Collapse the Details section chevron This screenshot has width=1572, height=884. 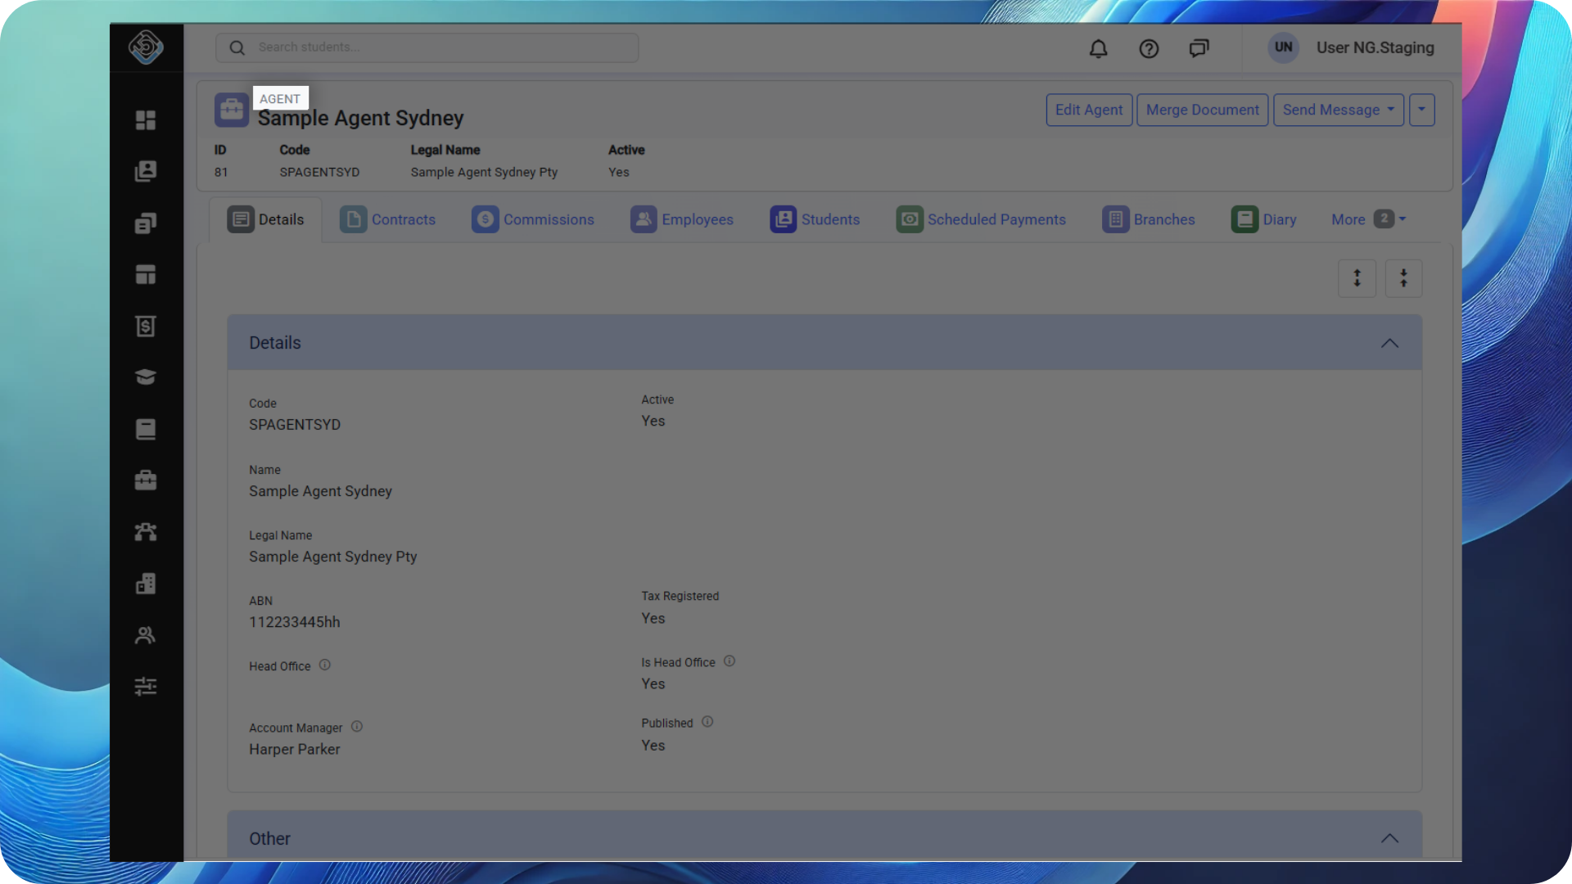click(x=1390, y=343)
